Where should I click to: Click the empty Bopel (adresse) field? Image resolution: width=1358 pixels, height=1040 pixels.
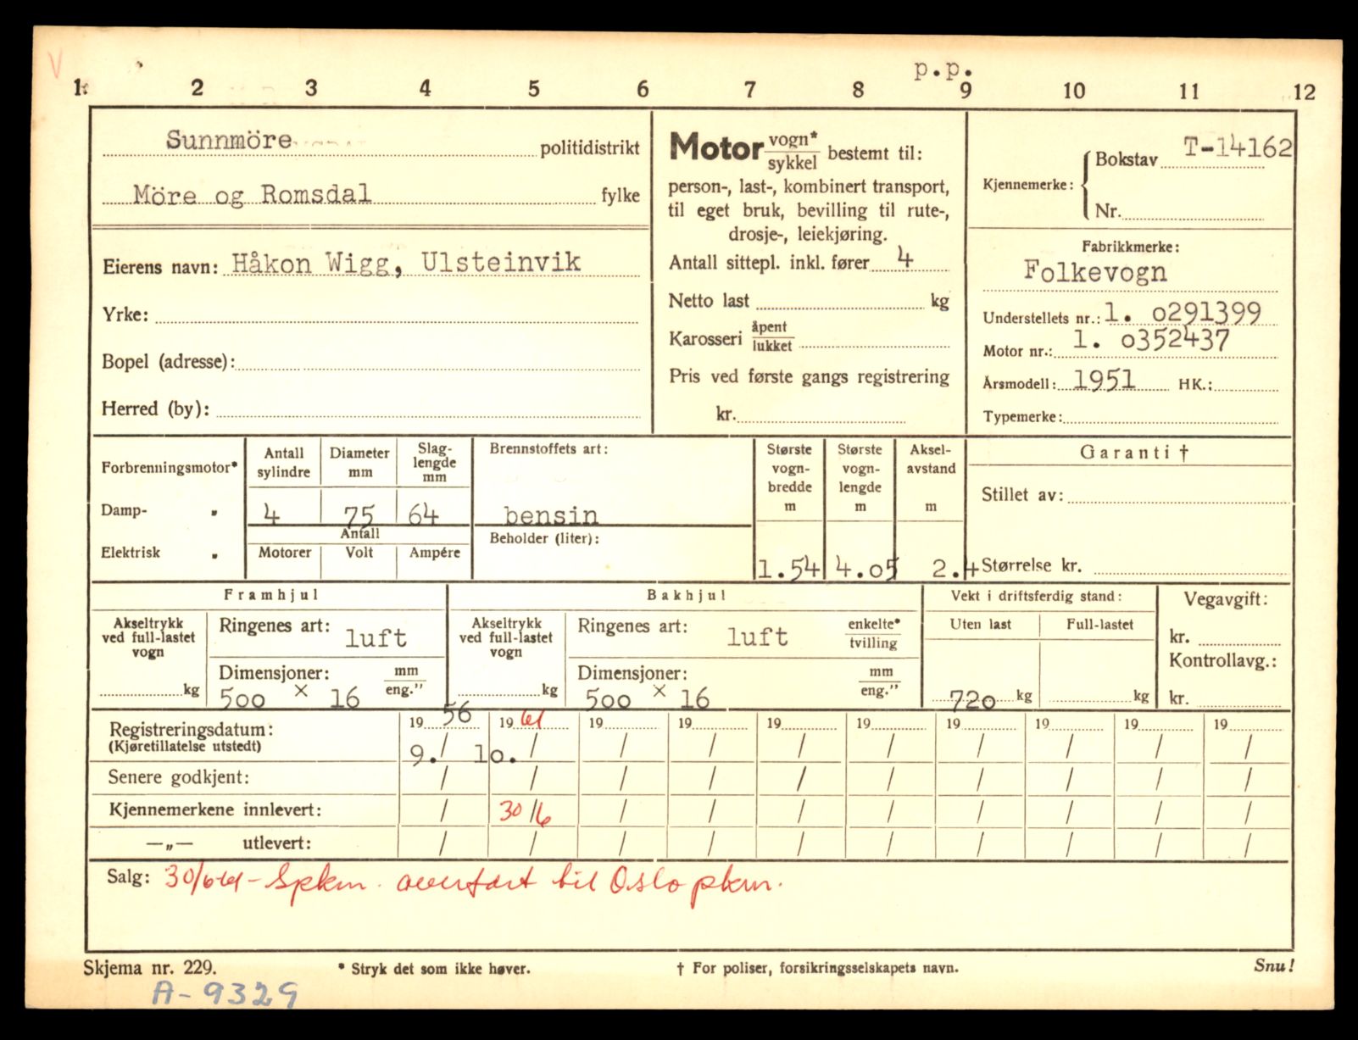pos(437,362)
